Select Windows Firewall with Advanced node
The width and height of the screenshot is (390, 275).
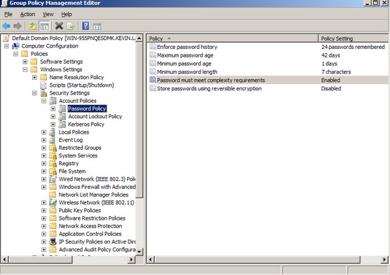click(97, 187)
